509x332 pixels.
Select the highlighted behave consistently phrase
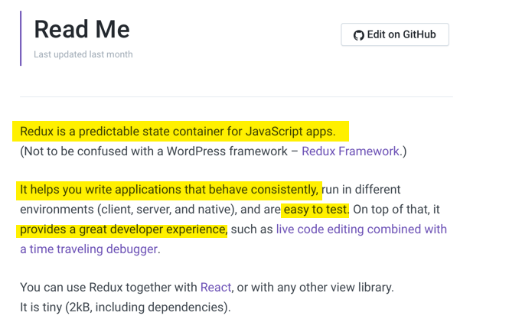168,190
